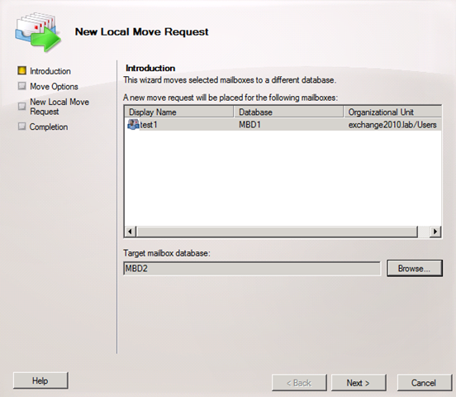This screenshot has width=456, height=397.
Task: Sort by Display Name column header
Action: pos(179,112)
